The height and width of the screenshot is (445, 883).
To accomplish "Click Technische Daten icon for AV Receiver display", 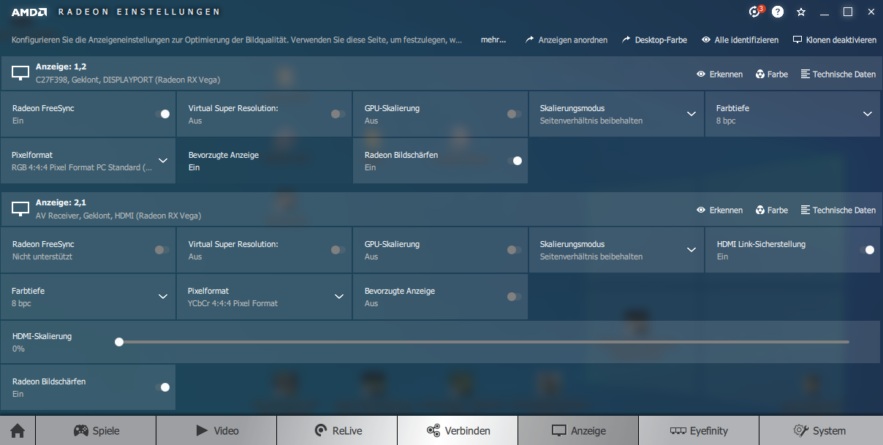I will pyautogui.click(x=806, y=210).
